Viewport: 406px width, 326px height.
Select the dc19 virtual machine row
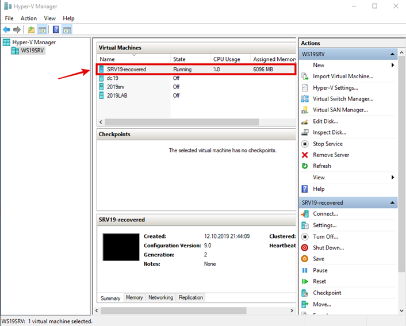[x=196, y=78]
